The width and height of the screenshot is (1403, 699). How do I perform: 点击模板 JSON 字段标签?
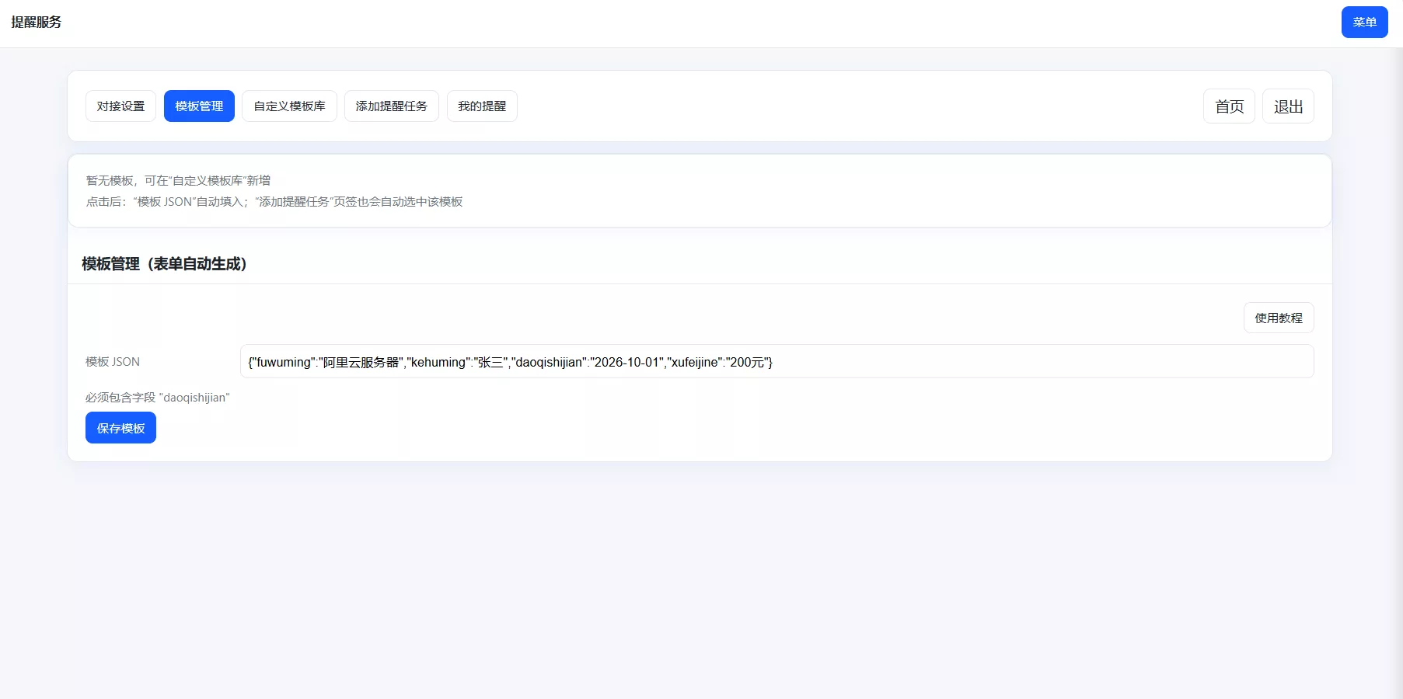click(112, 361)
